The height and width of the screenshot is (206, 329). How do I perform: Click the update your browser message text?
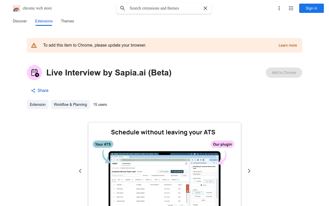tap(95, 45)
